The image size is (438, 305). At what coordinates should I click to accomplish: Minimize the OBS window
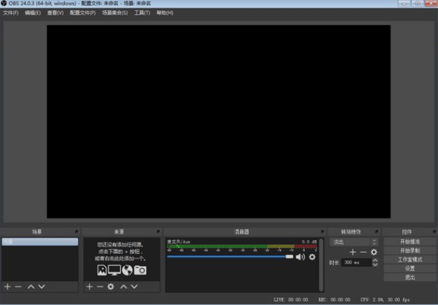coord(404,4)
